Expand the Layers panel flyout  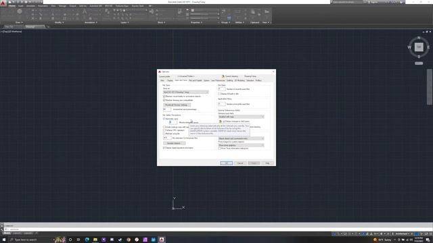point(124,22)
